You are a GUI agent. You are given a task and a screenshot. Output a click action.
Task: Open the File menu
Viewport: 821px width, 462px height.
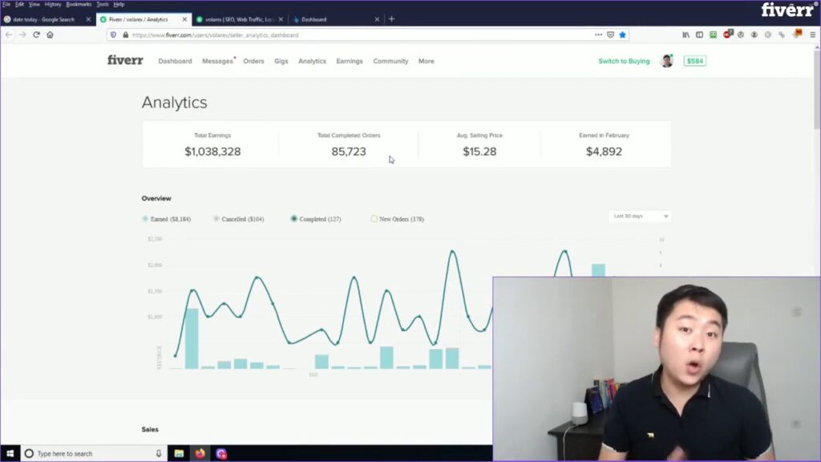pyautogui.click(x=6, y=4)
